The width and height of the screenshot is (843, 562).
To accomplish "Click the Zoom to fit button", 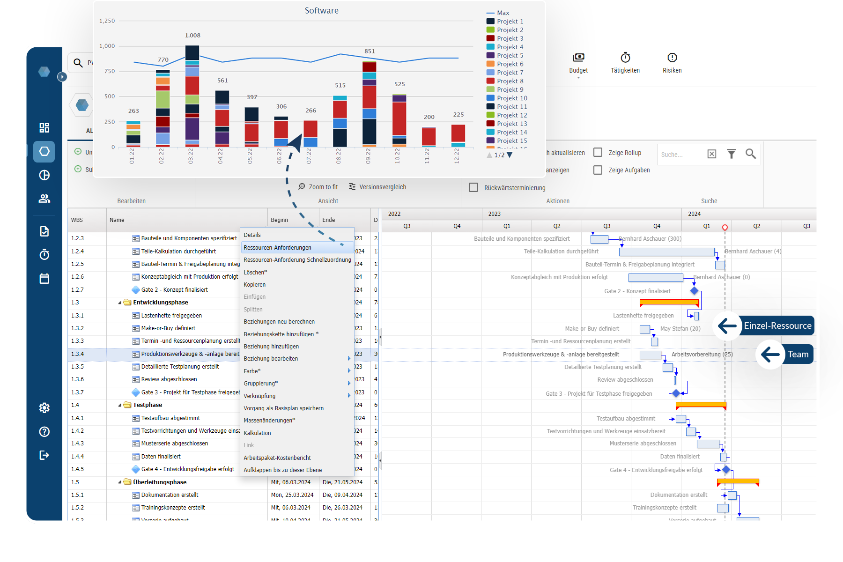I will click(318, 187).
